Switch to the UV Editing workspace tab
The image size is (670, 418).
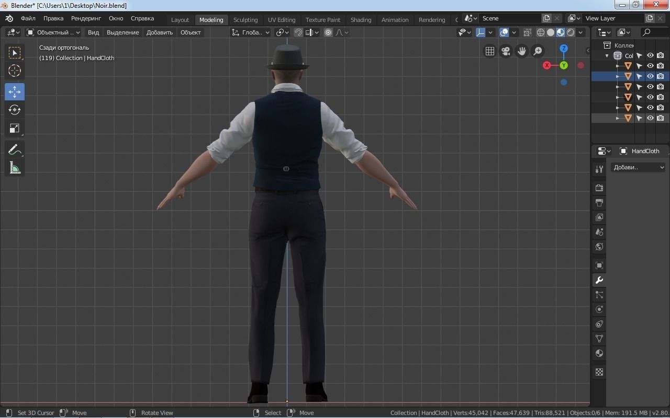coord(282,20)
